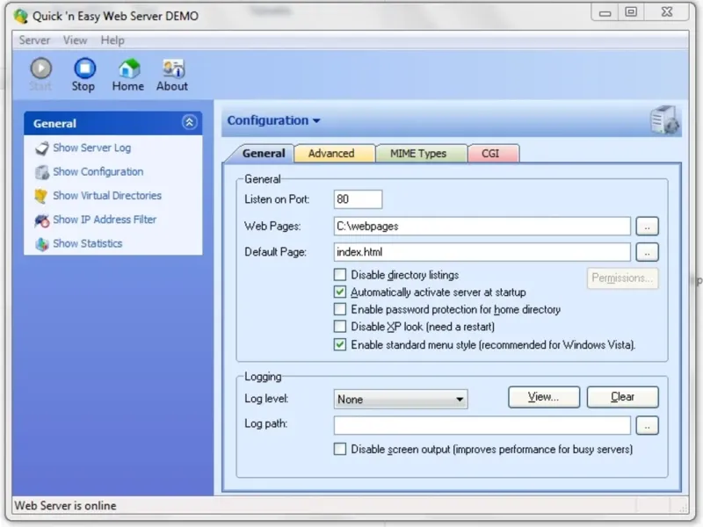The width and height of the screenshot is (703, 527).
Task: Maximize the Web Server window
Action: point(631,12)
